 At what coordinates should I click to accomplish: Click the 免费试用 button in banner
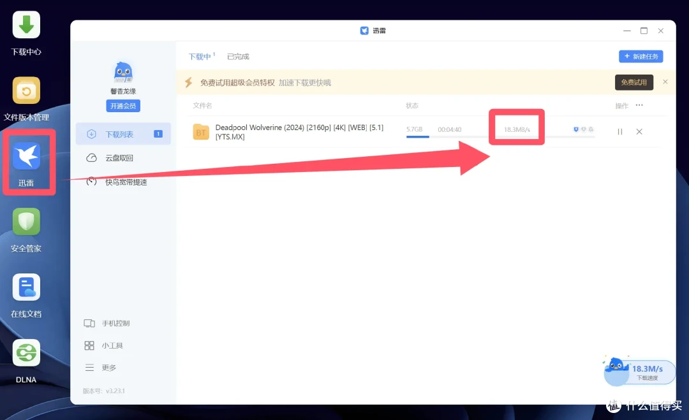[633, 82]
